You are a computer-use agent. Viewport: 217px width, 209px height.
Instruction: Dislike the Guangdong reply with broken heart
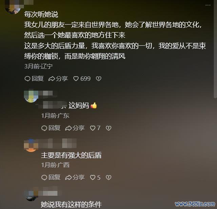point(108,128)
